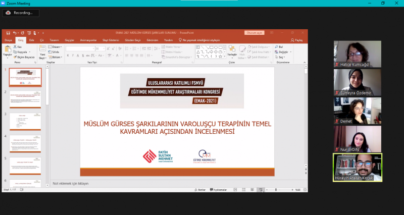The image size is (404, 215).
Task: Click the Paylaş share button
Action: click(297, 40)
